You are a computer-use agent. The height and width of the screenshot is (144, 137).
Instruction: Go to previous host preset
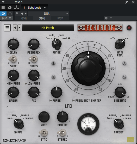point(22,14)
